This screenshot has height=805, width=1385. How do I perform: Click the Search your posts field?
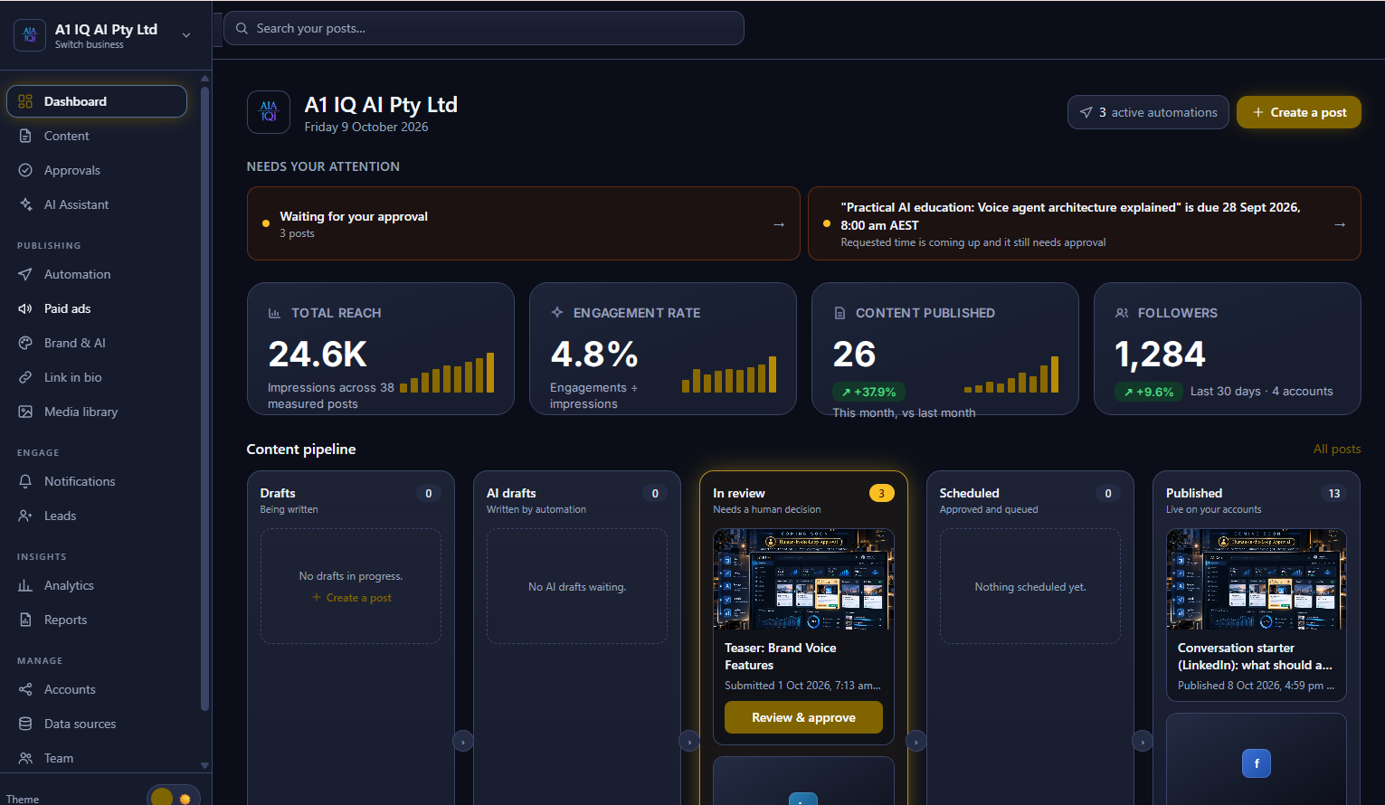[484, 28]
